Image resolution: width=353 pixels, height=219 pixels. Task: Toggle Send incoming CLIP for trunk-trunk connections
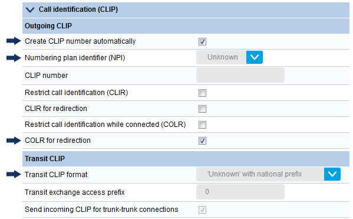coord(202,210)
